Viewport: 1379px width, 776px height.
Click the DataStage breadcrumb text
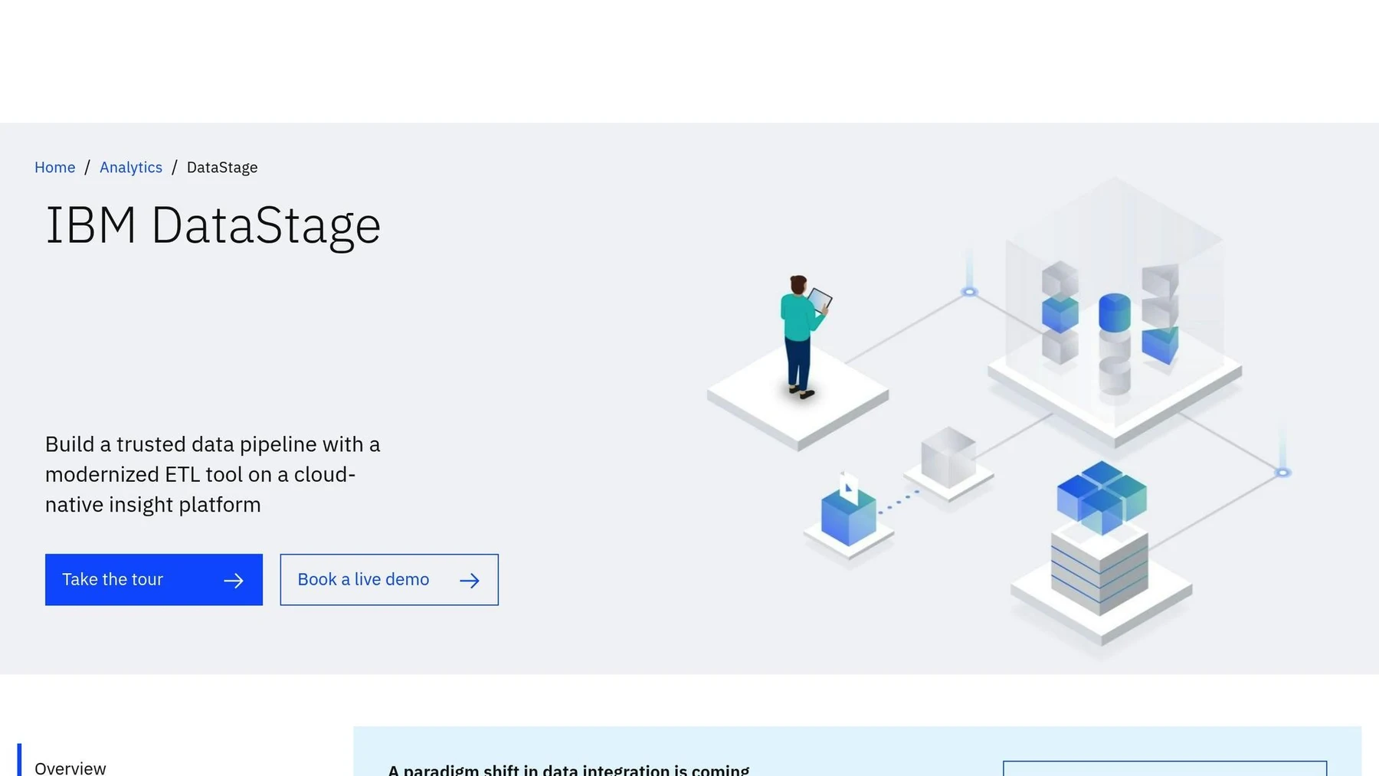point(222,167)
